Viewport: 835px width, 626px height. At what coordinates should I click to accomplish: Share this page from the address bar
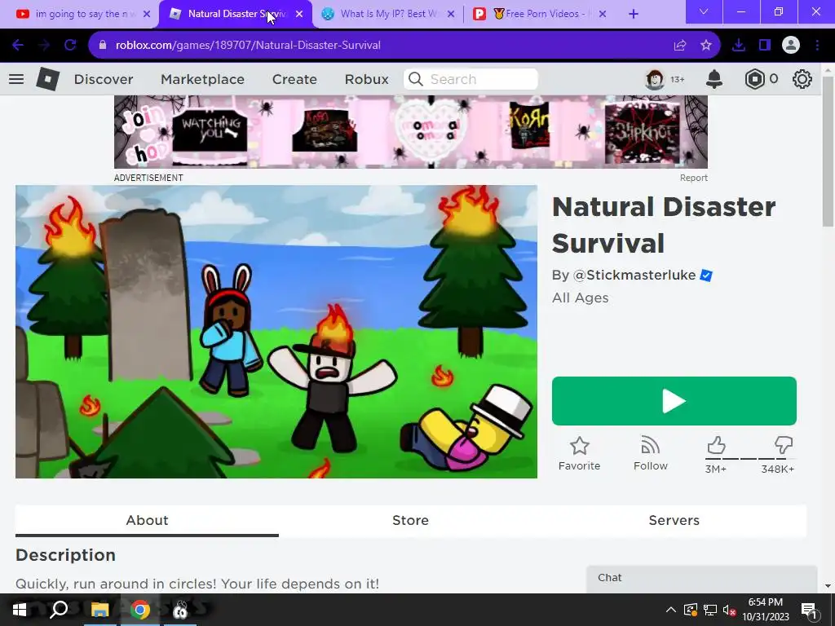(x=680, y=46)
